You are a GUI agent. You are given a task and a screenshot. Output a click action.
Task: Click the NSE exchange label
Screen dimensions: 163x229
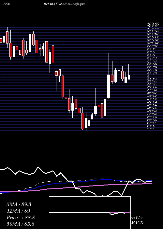click(7, 4)
